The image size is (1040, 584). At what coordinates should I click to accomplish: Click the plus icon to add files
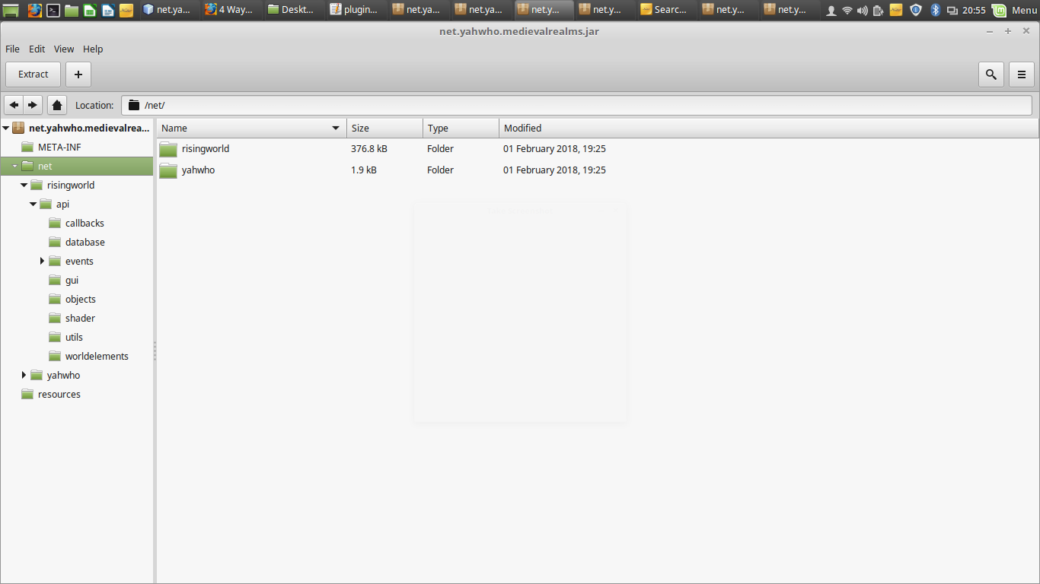coord(78,75)
